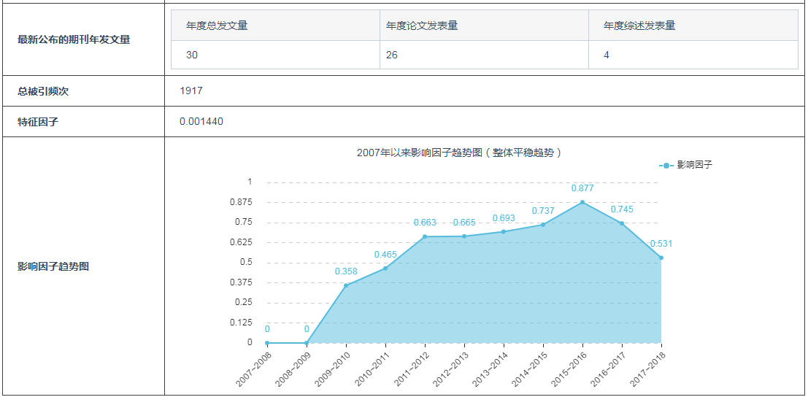Select the 0.665 data point for 2012-2013
Image resolution: width=808 pixels, height=397 pixels.
pos(464,236)
